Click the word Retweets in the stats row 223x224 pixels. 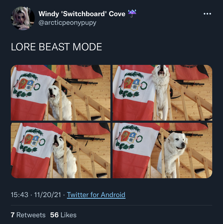point(31,215)
